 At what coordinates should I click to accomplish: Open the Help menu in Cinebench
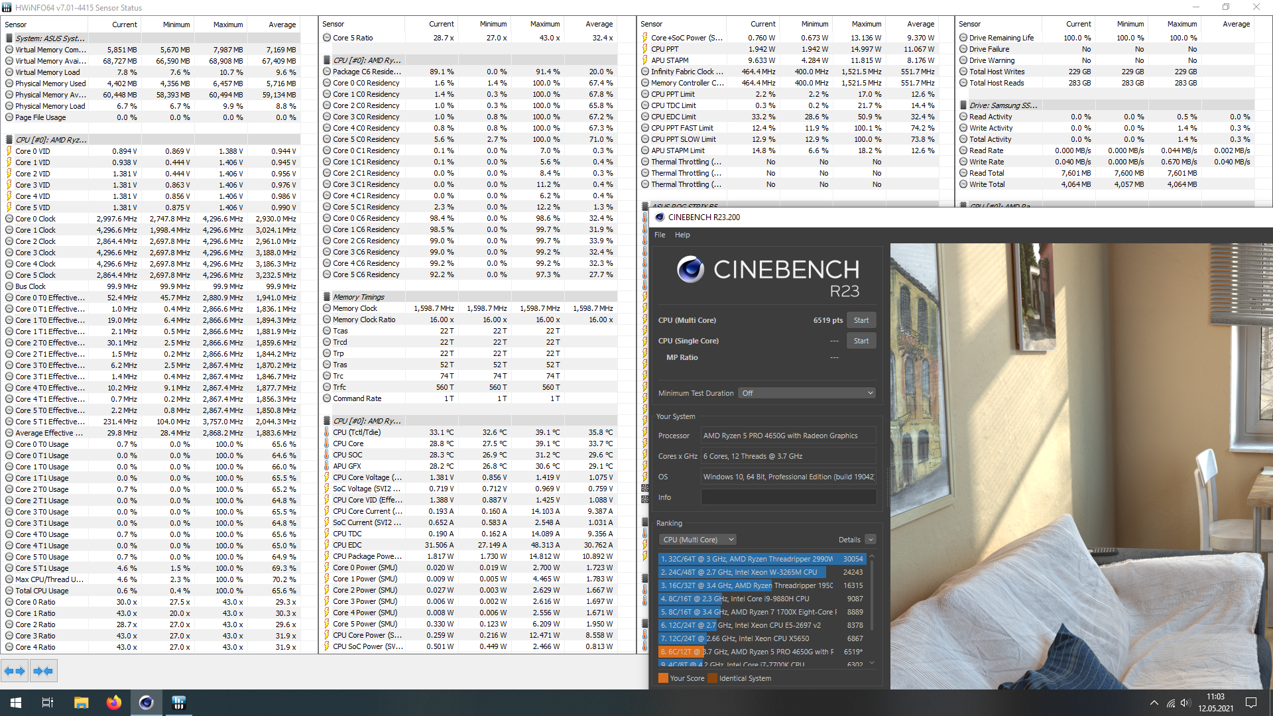click(x=682, y=235)
